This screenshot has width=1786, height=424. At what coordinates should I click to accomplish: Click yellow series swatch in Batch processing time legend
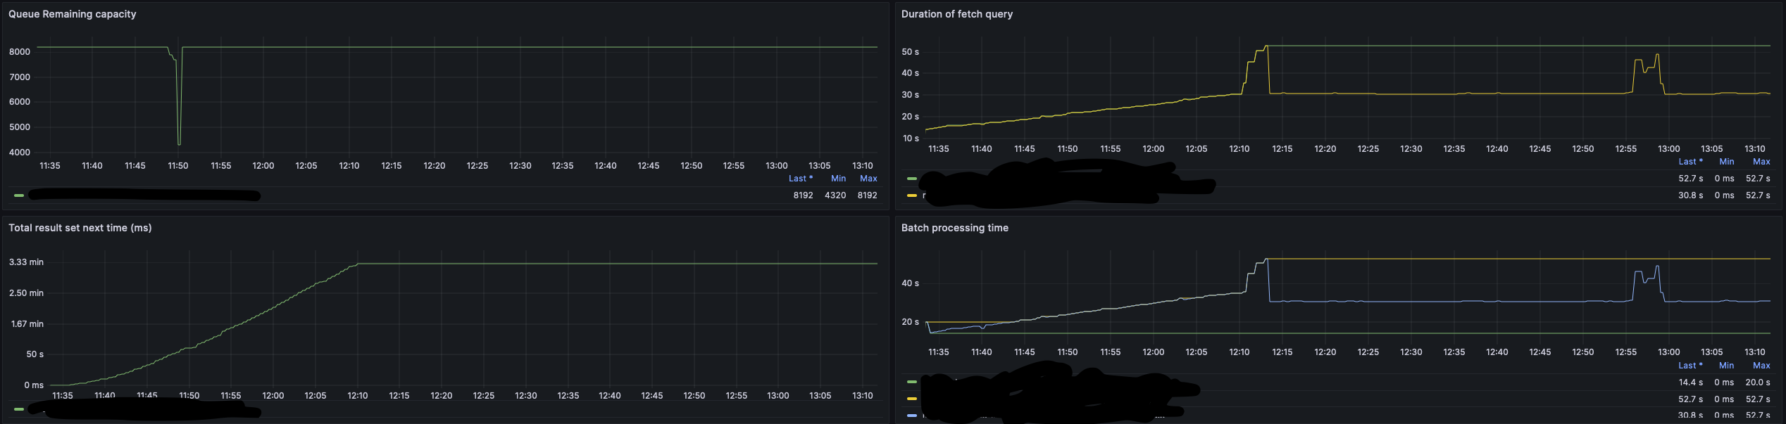coord(912,399)
